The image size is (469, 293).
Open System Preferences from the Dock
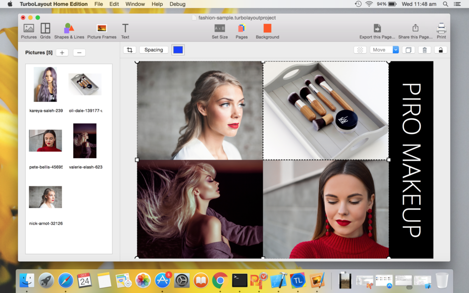(x=182, y=281)
